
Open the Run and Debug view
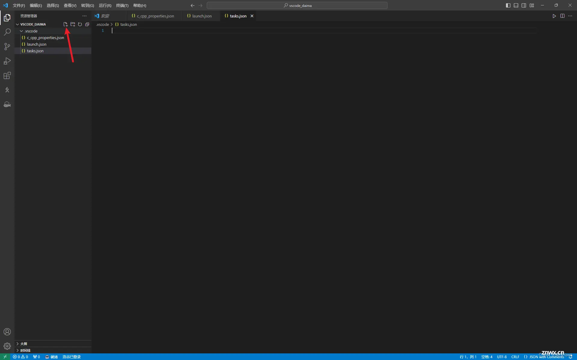pos(7,61)
